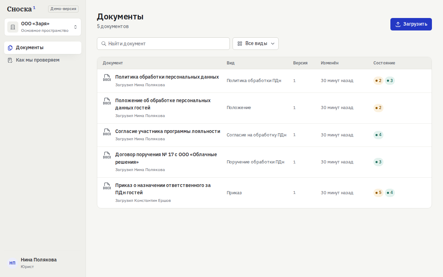This screenshot has height=277, width=443.
Task: Click green badge 4 for Приказ о назначении
Action: [390, 193]
